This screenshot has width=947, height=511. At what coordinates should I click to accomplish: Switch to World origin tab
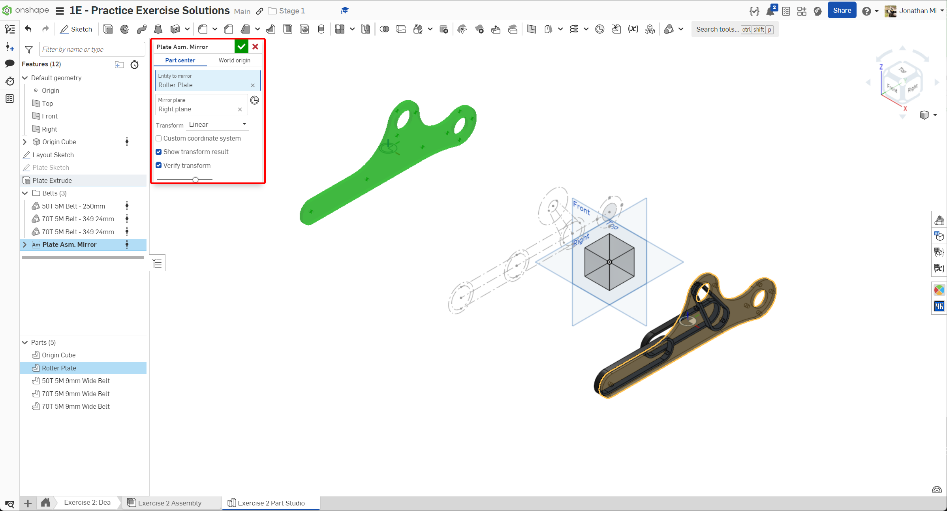click(234, 60)
